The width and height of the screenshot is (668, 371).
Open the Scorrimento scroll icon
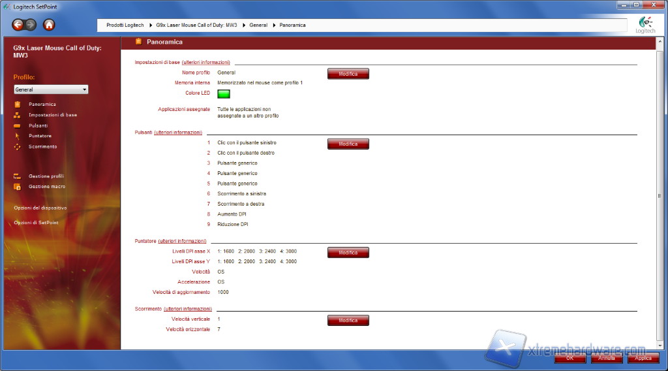[18, 146]
